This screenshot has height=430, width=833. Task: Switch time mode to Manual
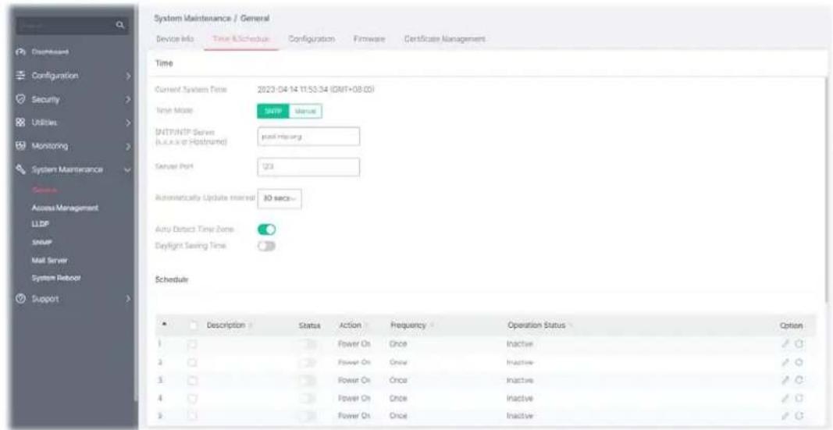coord(306,111)
